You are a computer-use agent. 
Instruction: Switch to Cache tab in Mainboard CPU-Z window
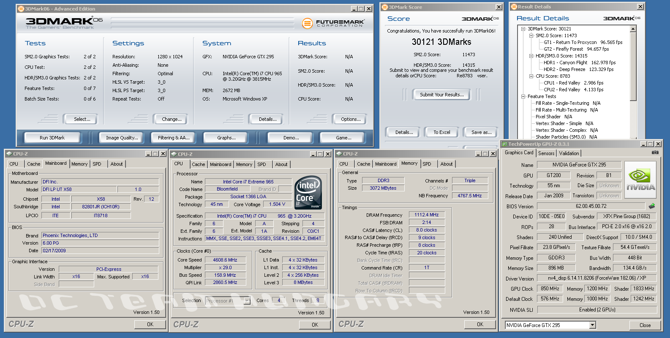tap(34, 164)
